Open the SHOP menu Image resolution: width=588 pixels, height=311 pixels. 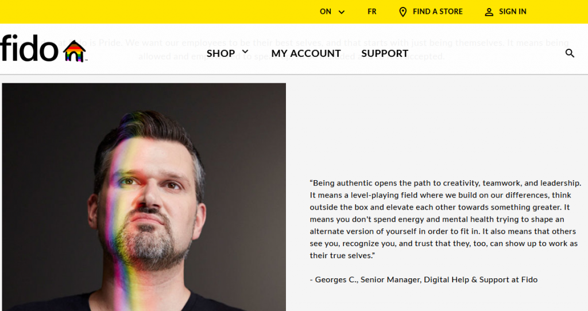click(220, 53)
